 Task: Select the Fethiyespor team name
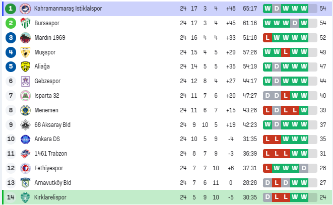coord(49,168)
